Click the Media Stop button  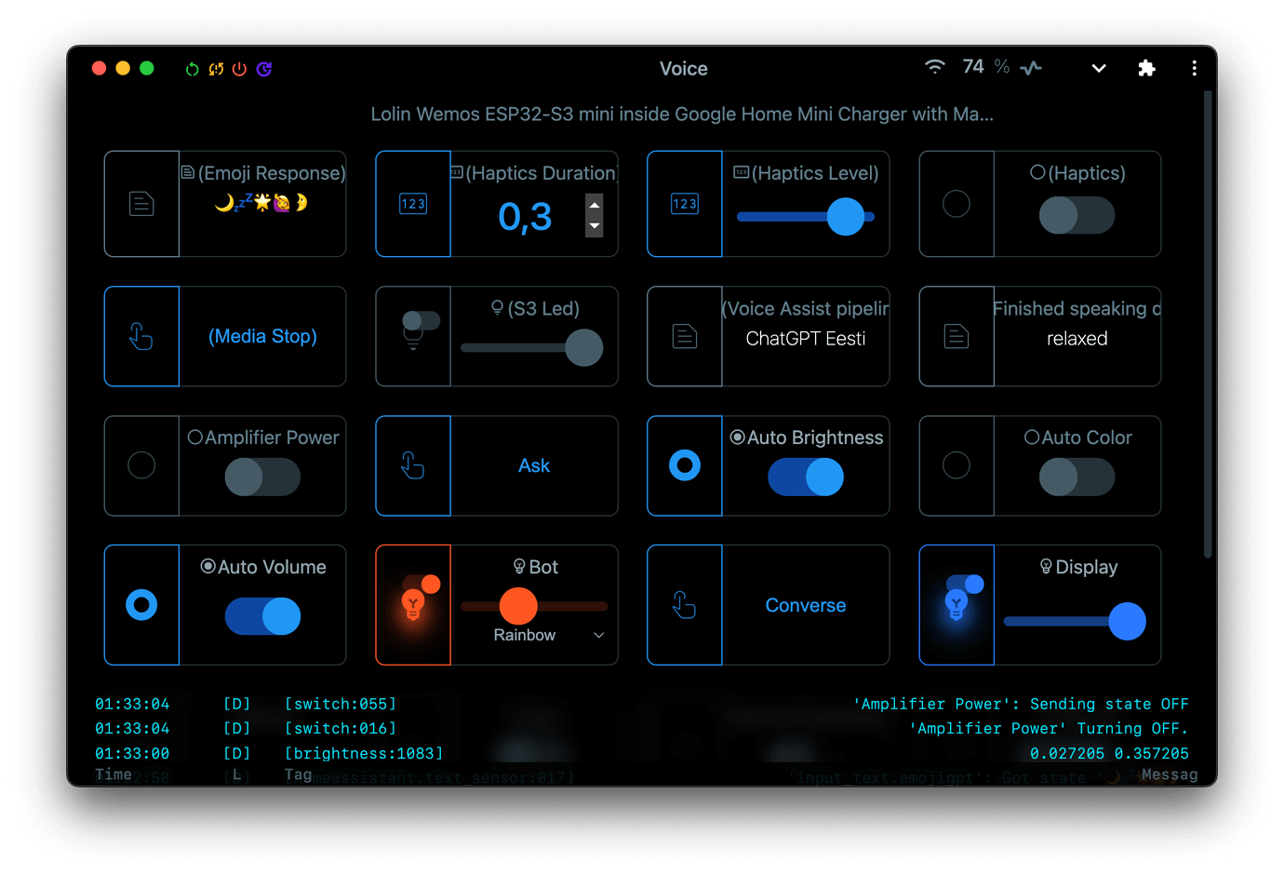(x=262, y=336)
